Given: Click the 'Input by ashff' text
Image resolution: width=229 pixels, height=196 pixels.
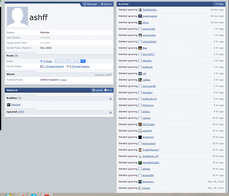Looking at the screenshot, I should (x=103, y=75).
